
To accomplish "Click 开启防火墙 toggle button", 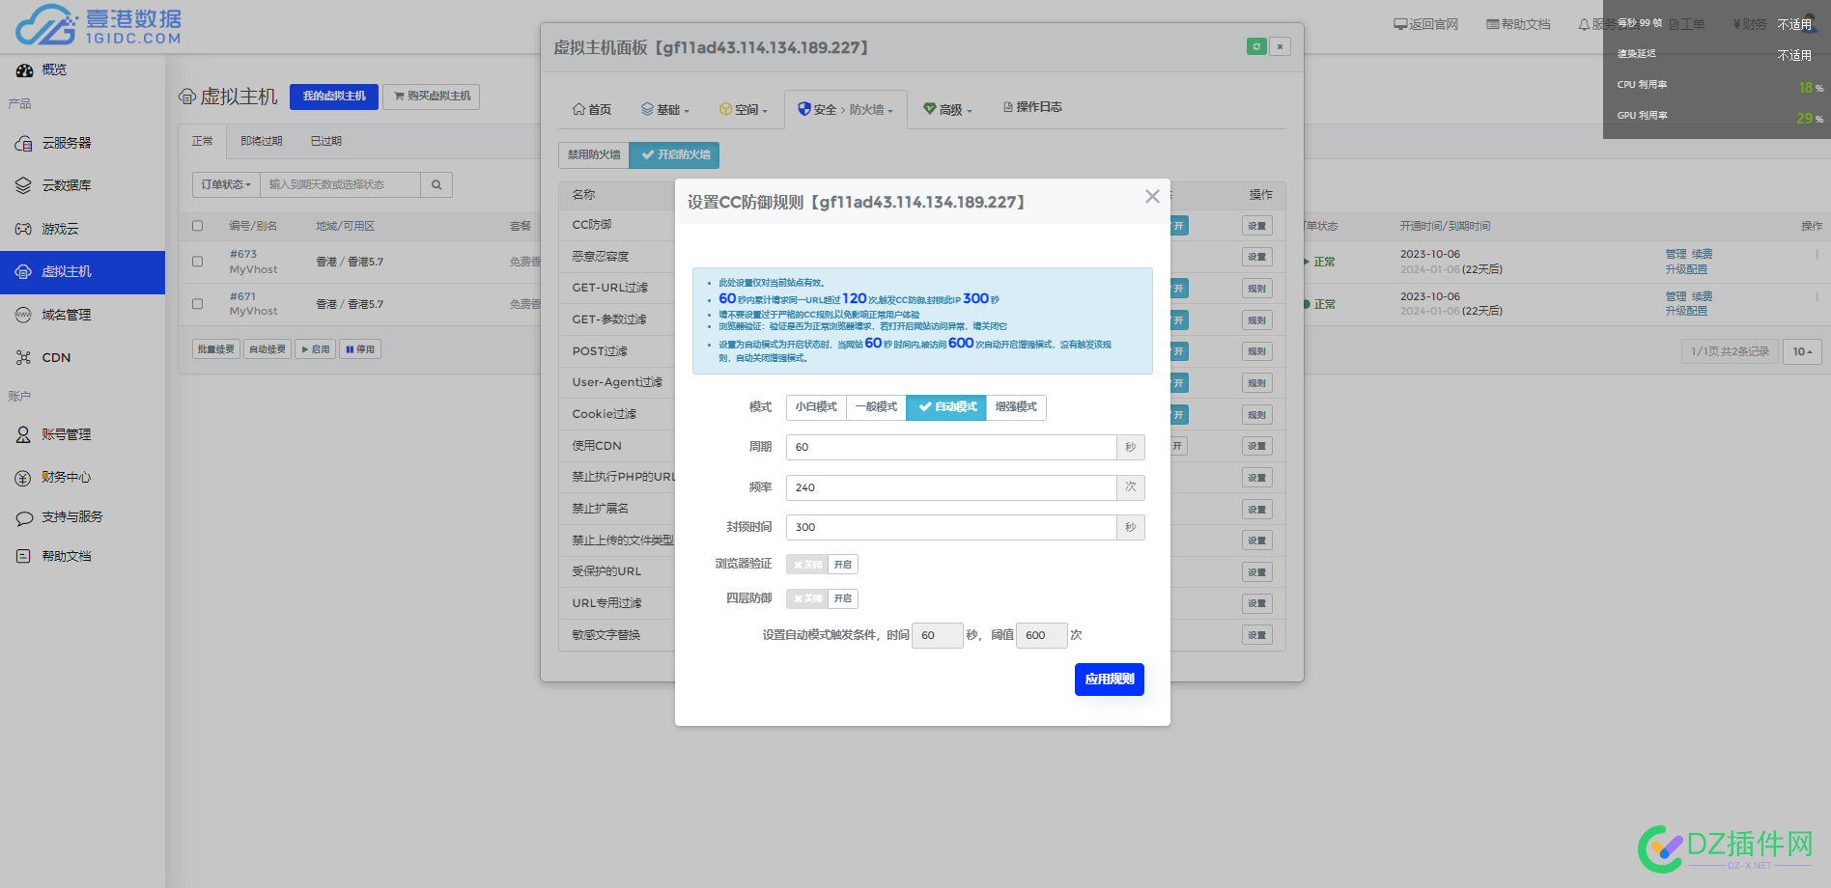I will tap(674, 155).
